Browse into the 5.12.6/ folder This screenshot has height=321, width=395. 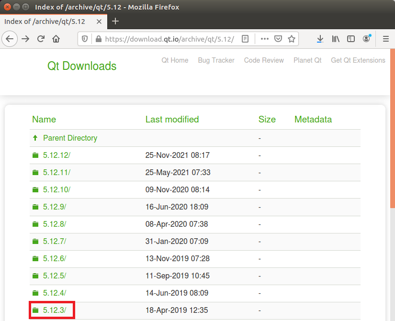55,258
